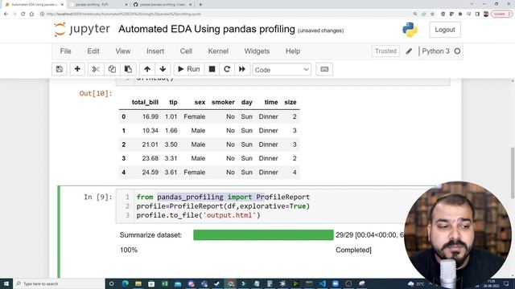Open the extensions puzzle piece icon

[460, 14]
